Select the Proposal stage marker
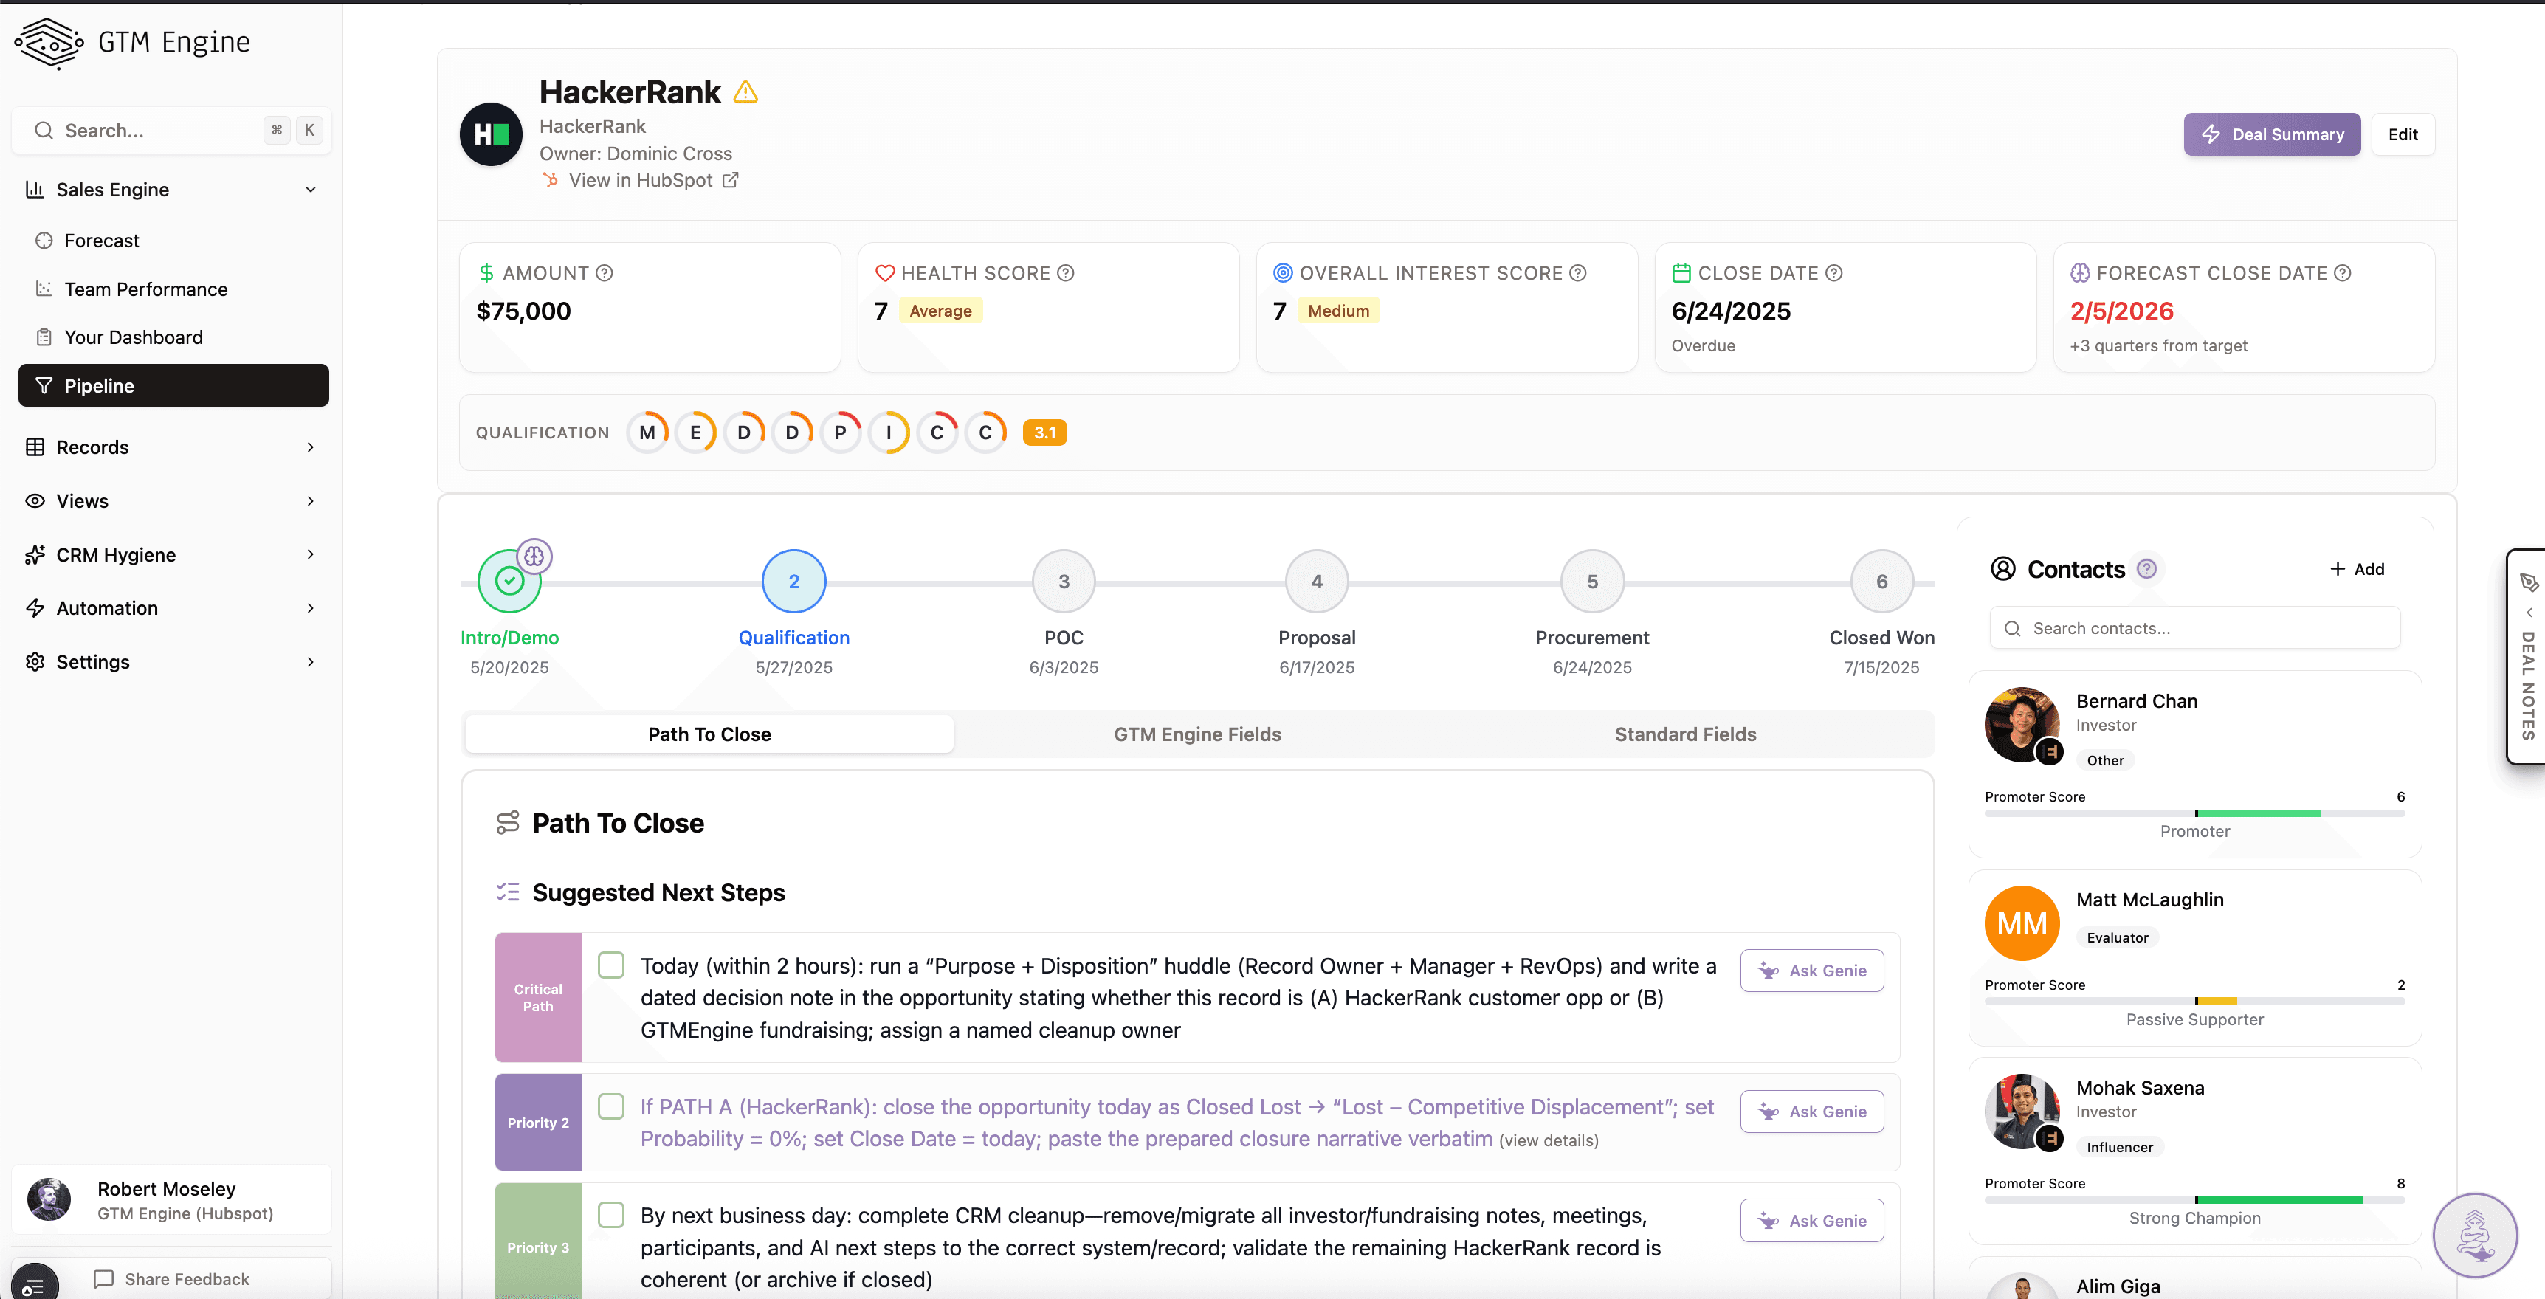This screenshot has width=2545, height=1299. coord(1316,582)
